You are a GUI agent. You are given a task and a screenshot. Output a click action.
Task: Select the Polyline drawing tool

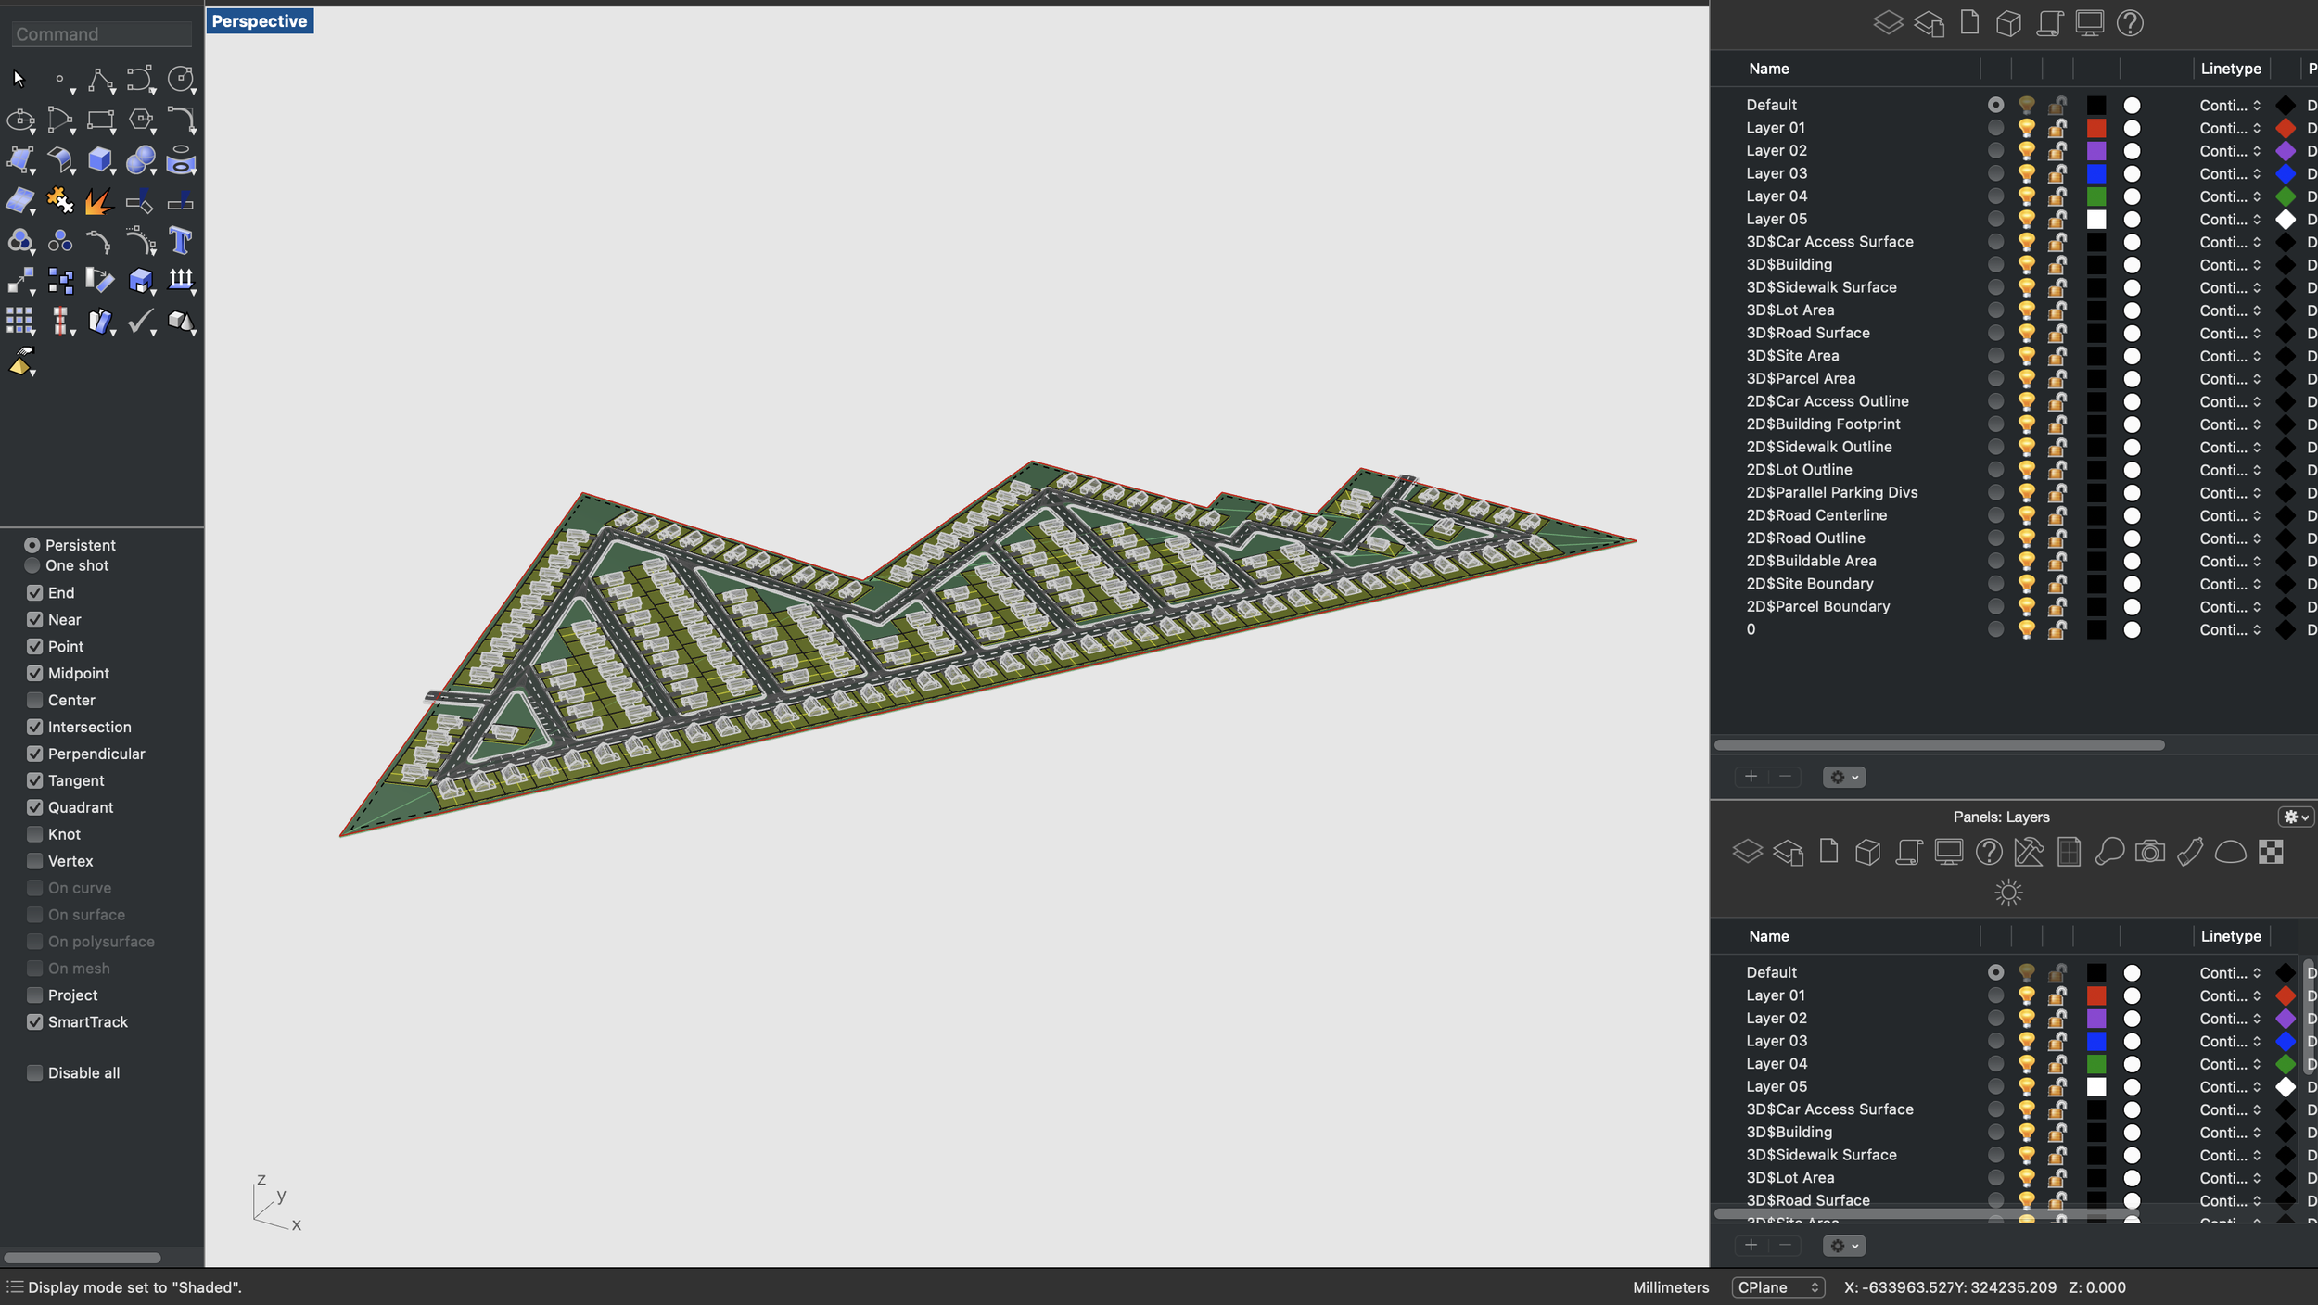click(100, 80)
